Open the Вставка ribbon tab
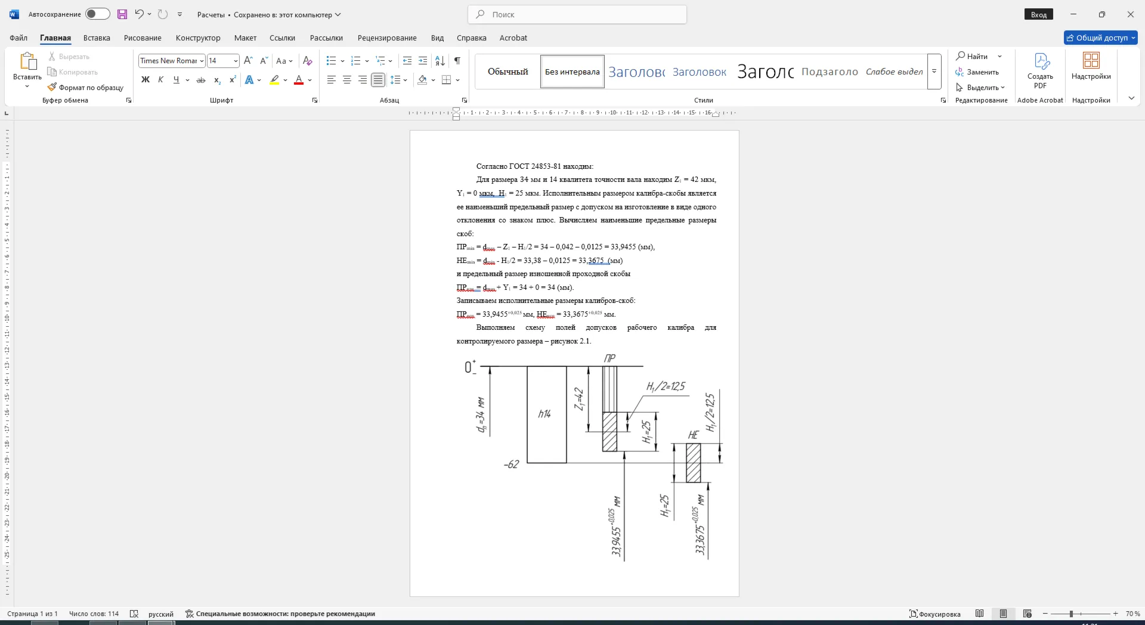This screenshot has width=1145, height=625. (97, 38)
